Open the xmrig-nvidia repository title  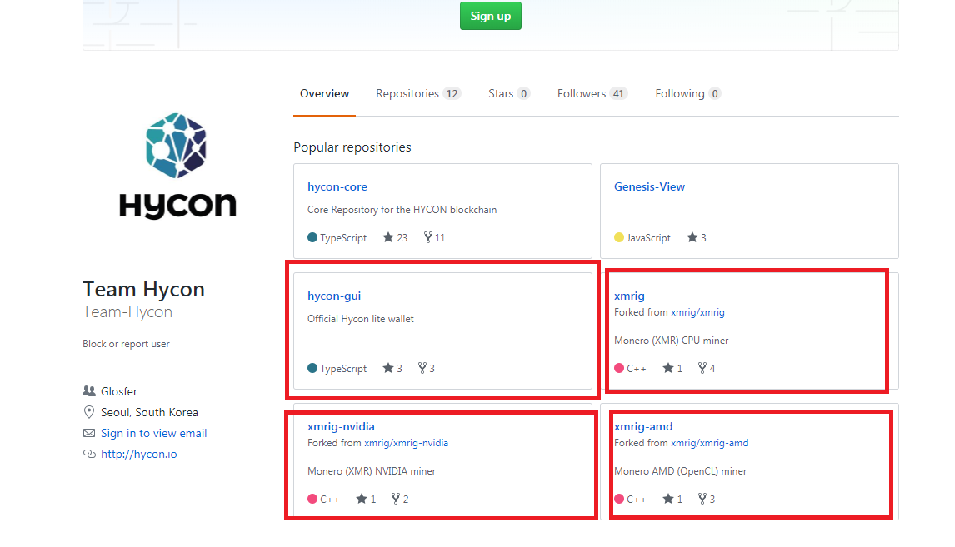pyautogui.click(x=341, y=426)
